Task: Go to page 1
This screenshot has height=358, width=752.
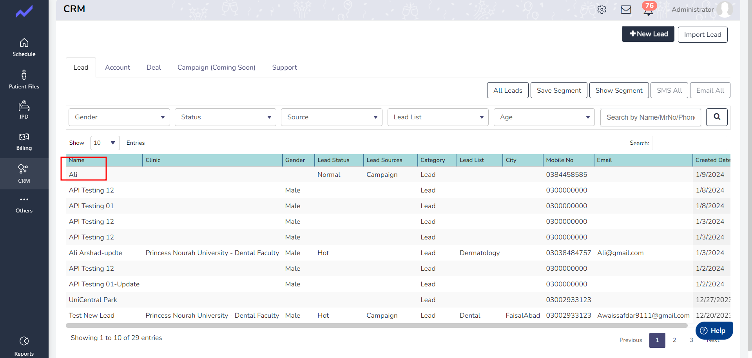Action: pyautogui.click(x=657, y=340)
